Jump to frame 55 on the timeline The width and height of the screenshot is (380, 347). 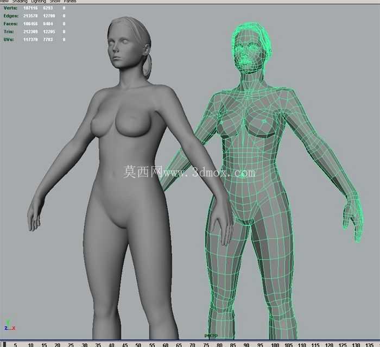(151, 345)
